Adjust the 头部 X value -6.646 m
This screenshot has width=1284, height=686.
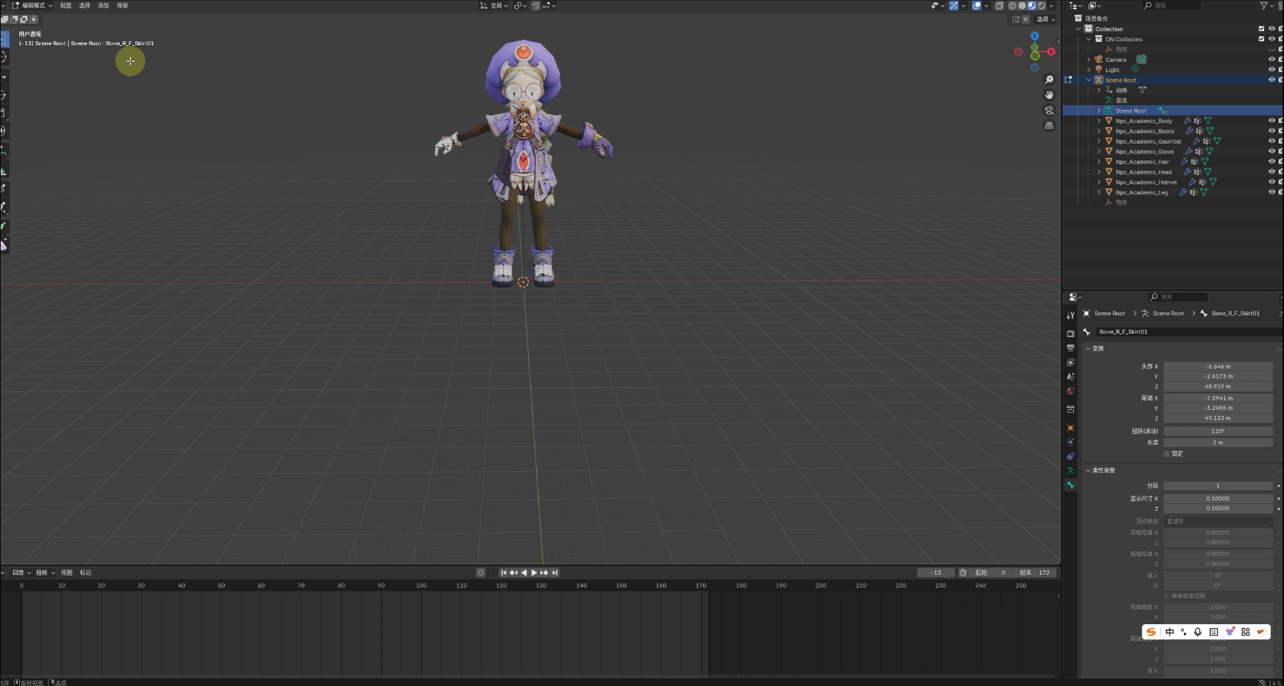1218,367
